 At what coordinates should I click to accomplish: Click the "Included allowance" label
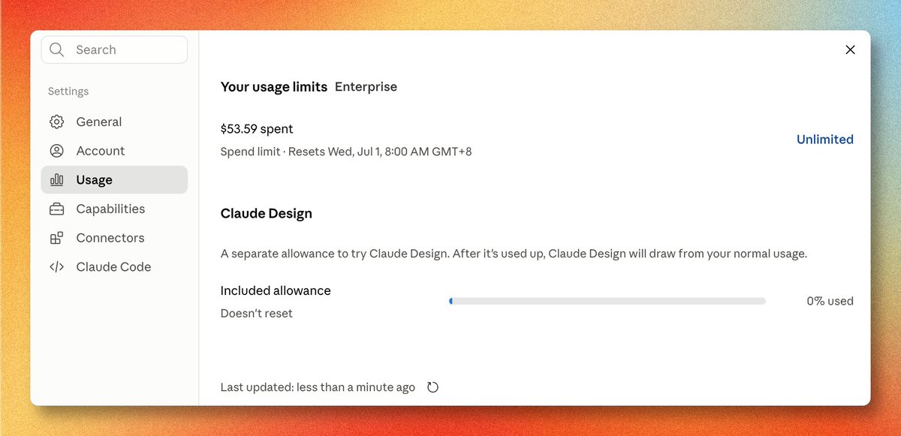[276, 290]
